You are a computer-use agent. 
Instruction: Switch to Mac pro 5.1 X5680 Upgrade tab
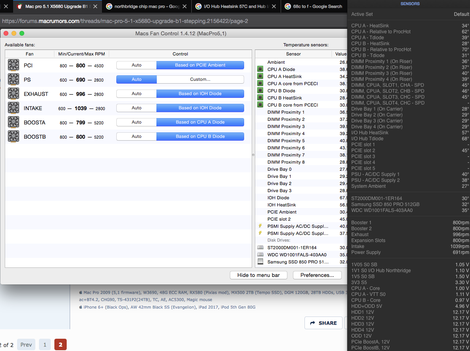[x=57, y=6]
